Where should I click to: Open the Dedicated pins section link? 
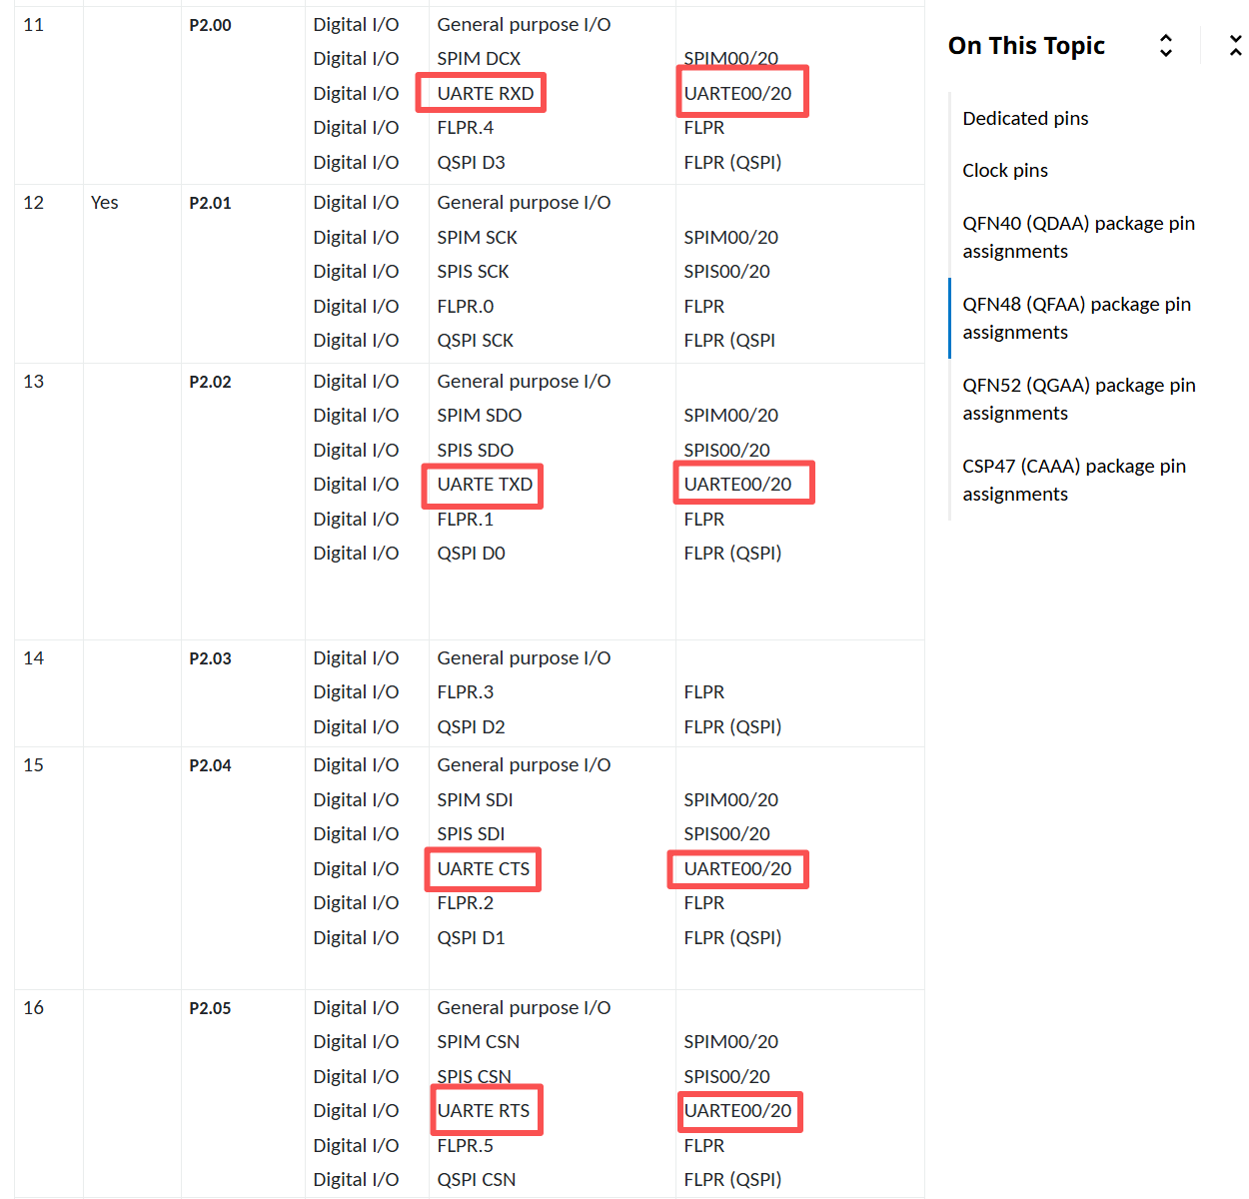coord(1025,118)
